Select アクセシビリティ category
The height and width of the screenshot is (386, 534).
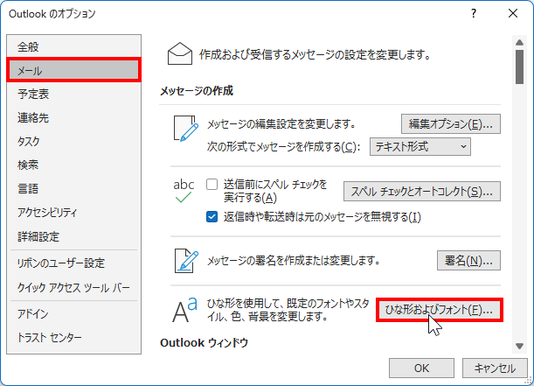(73, 213)
